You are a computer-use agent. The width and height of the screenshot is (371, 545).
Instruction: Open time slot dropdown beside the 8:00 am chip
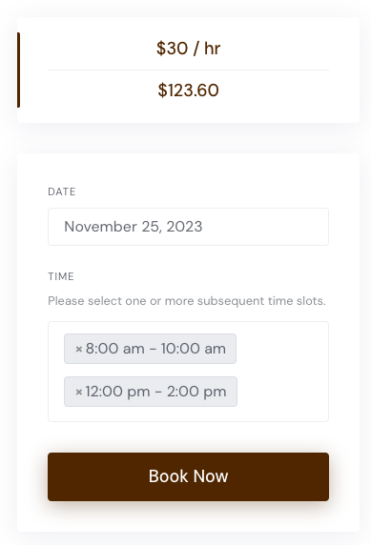click(282, 349)
